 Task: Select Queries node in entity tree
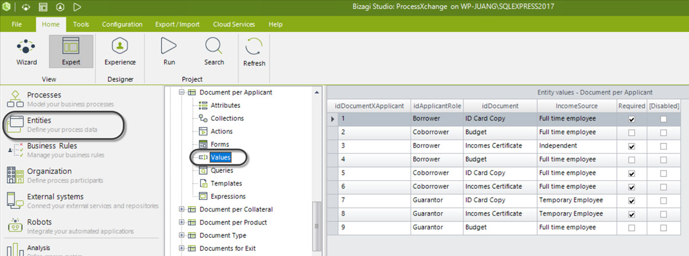(222, 170)
